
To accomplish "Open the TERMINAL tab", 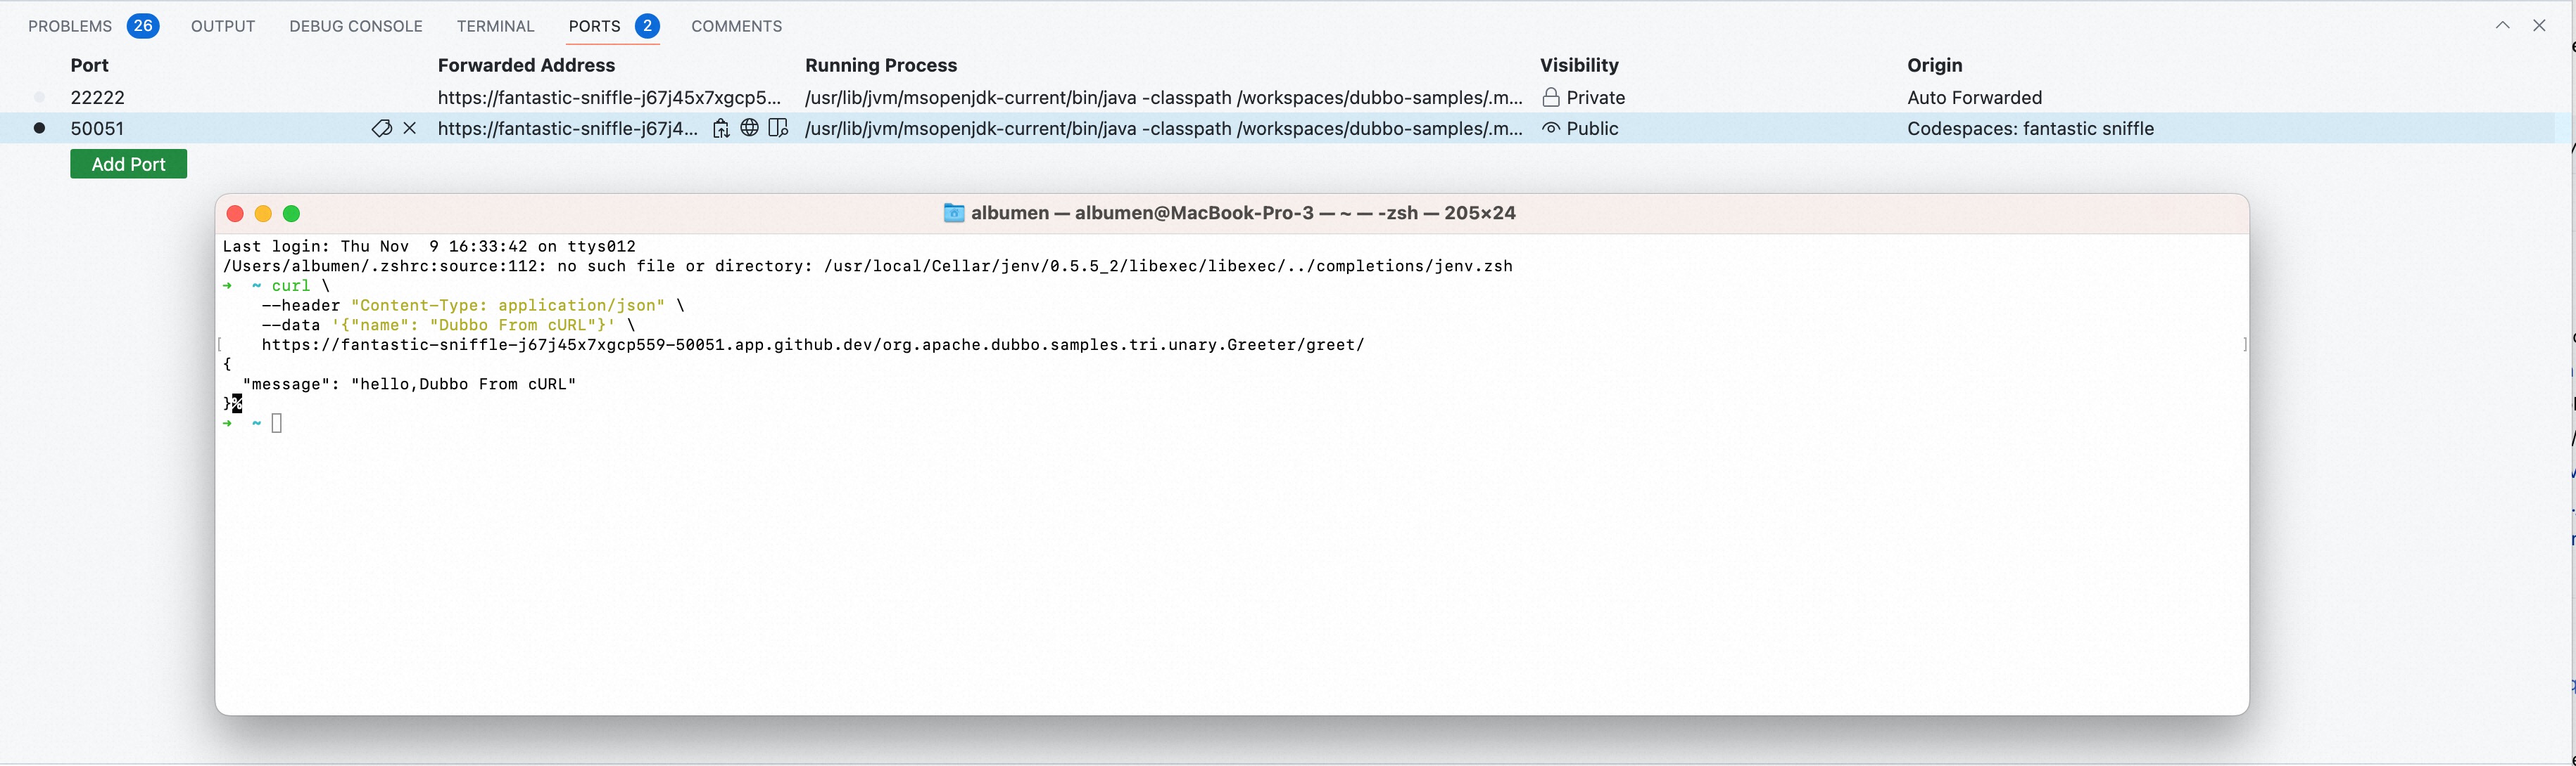I will [495, 26].
